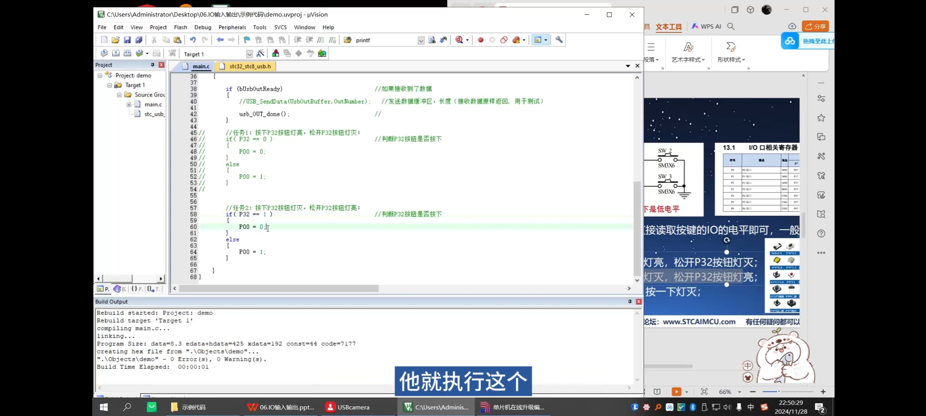Pin the Build Output panel
The height and width of the screenshot is (416, 926).
630,302
